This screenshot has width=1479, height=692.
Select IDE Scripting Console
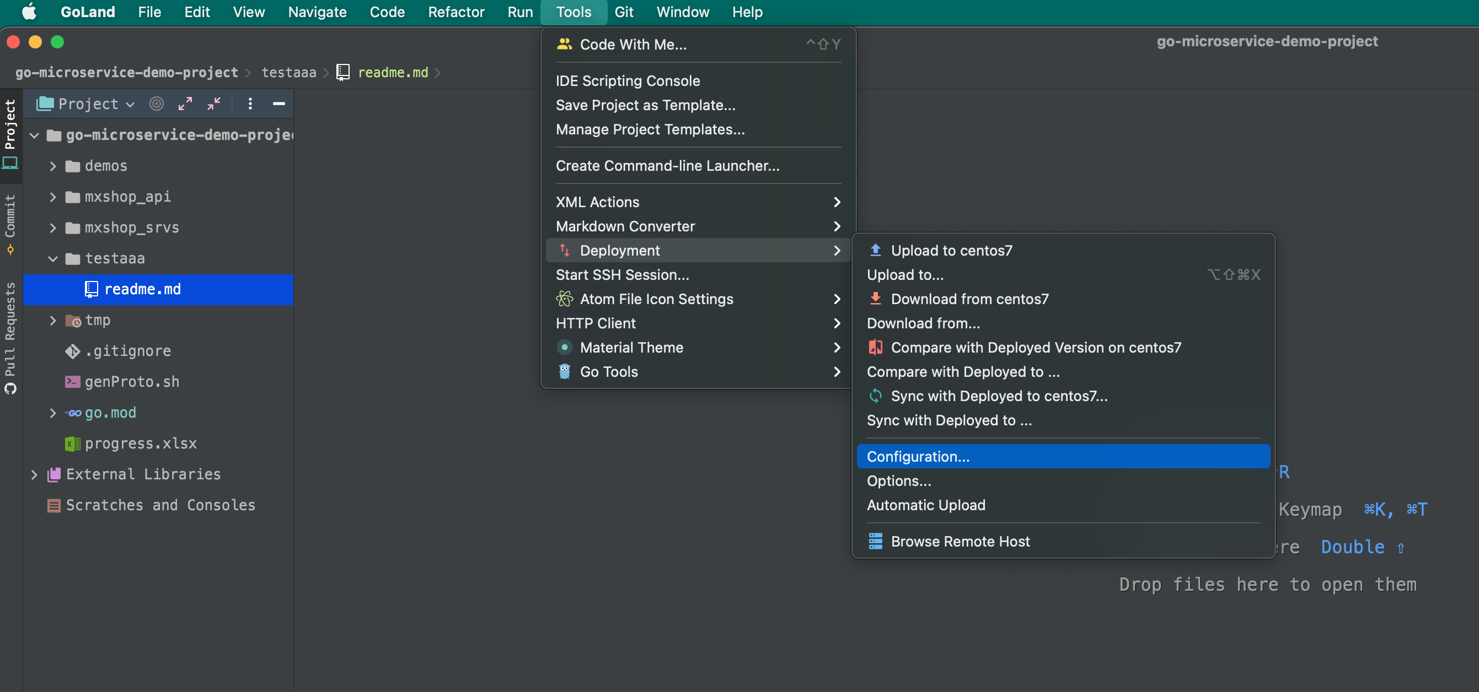[698, 80]
